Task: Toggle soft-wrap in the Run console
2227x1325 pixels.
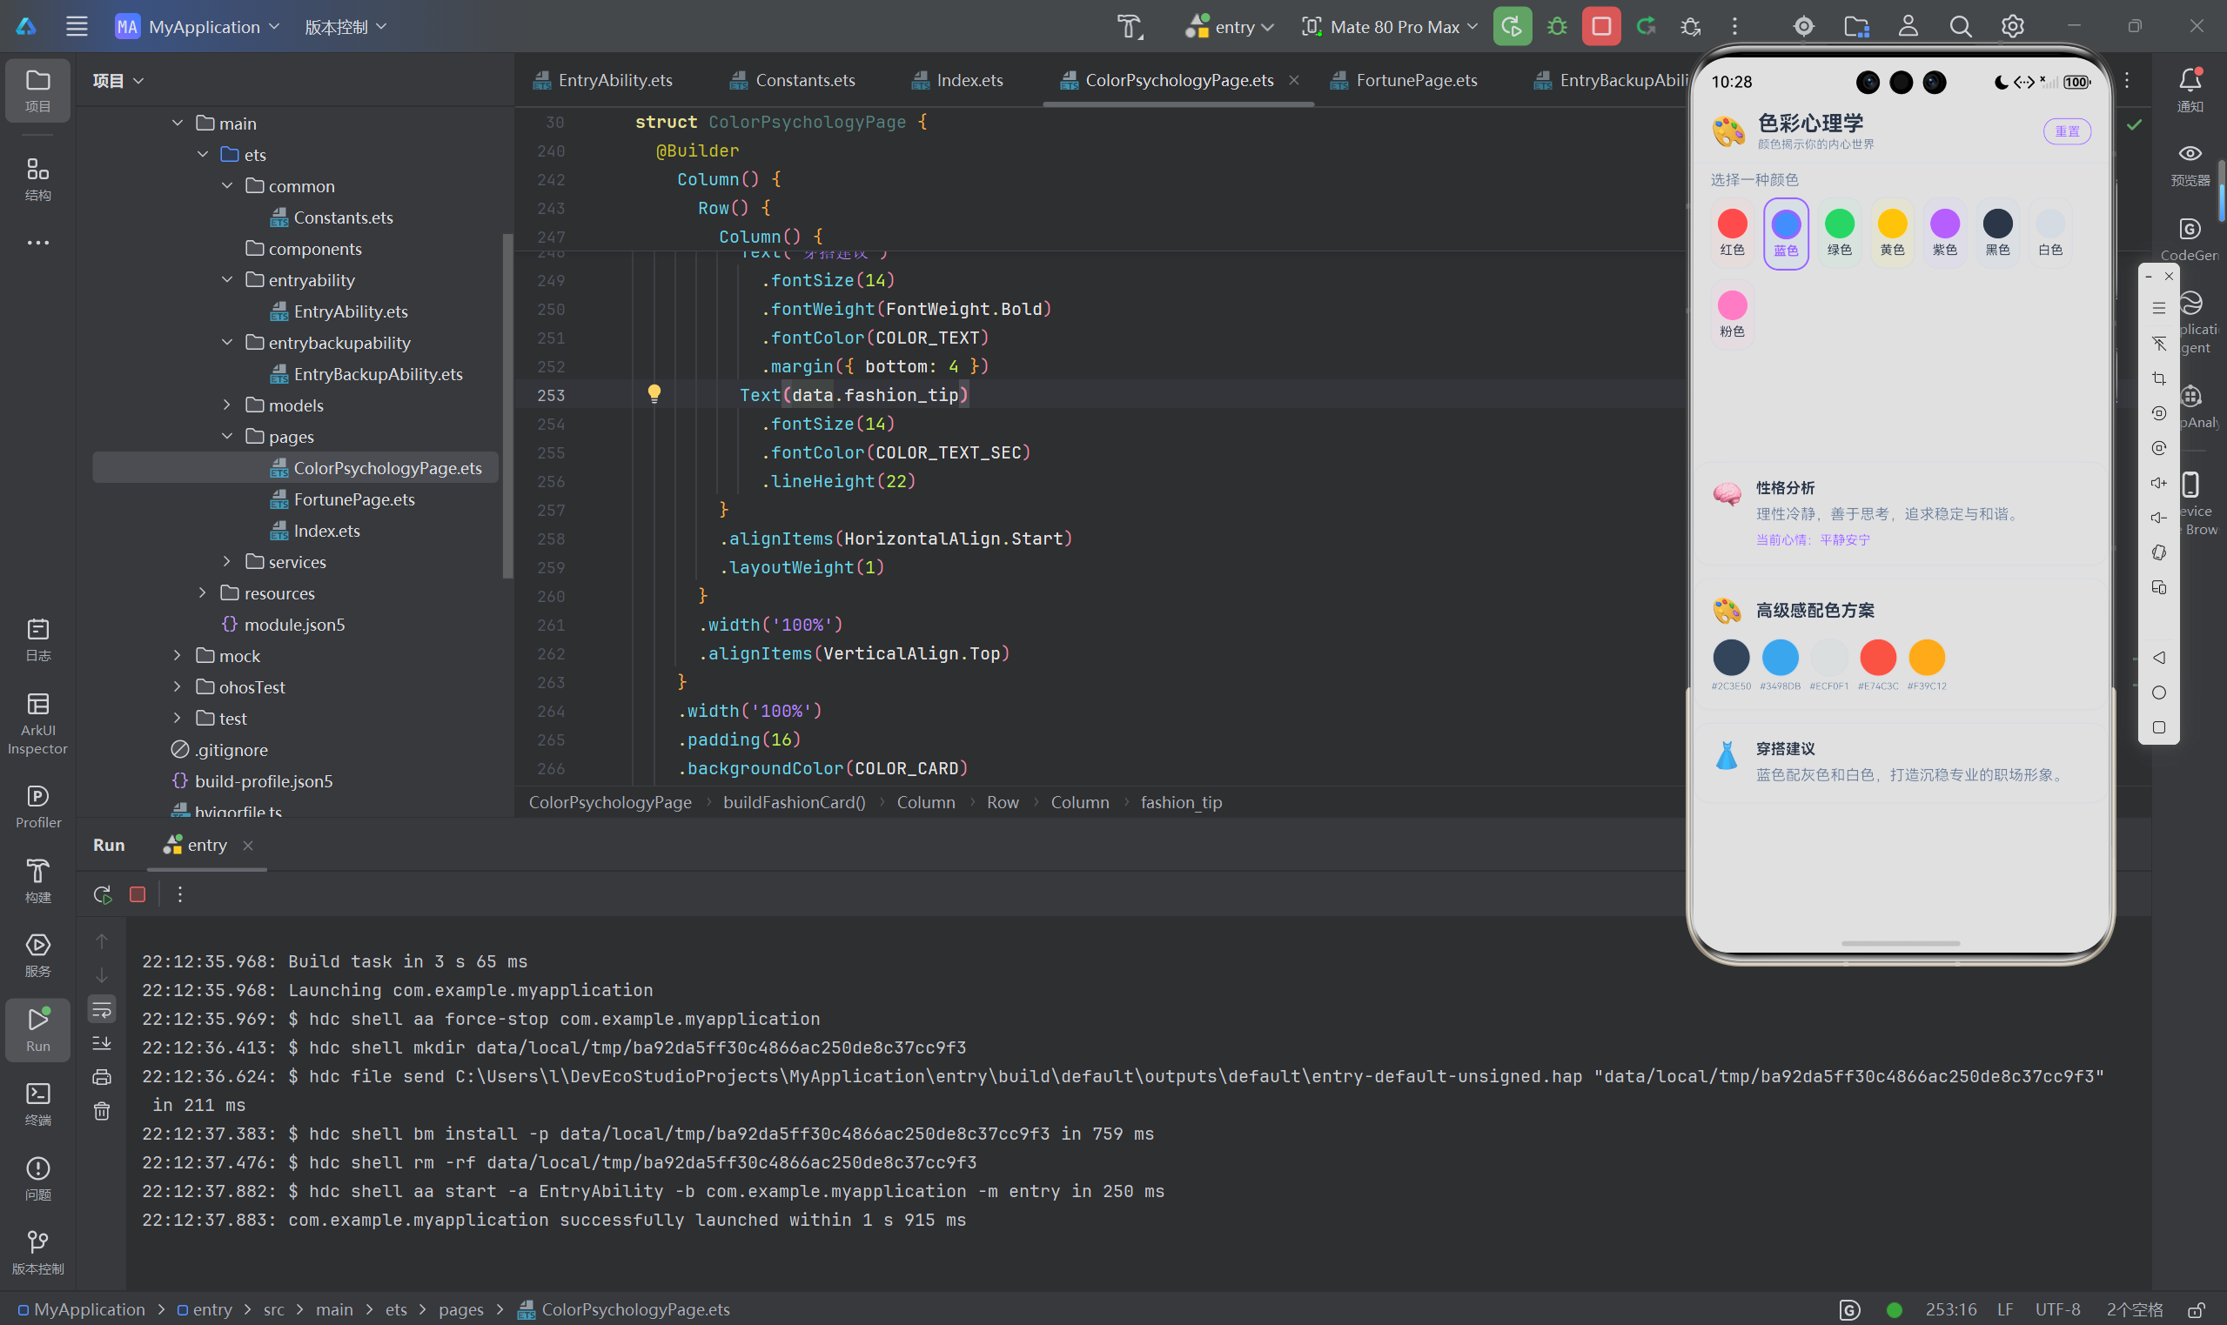Action: [102, 1010]
